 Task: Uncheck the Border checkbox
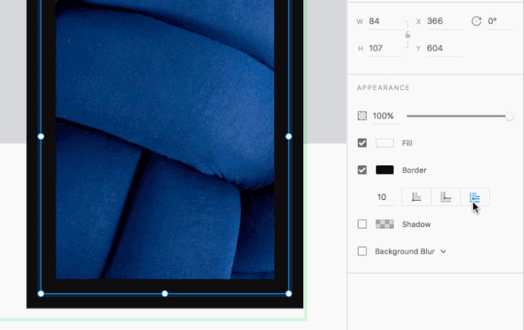pos(362,170)
